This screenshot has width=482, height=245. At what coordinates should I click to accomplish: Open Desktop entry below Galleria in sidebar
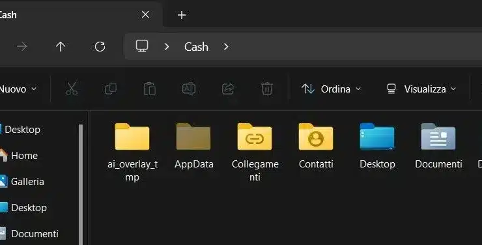(23, 208)
